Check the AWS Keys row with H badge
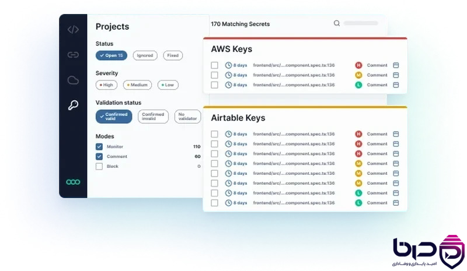Image resolution: width=467 pixels, height=271 pixels. click(x=214, y=65)
